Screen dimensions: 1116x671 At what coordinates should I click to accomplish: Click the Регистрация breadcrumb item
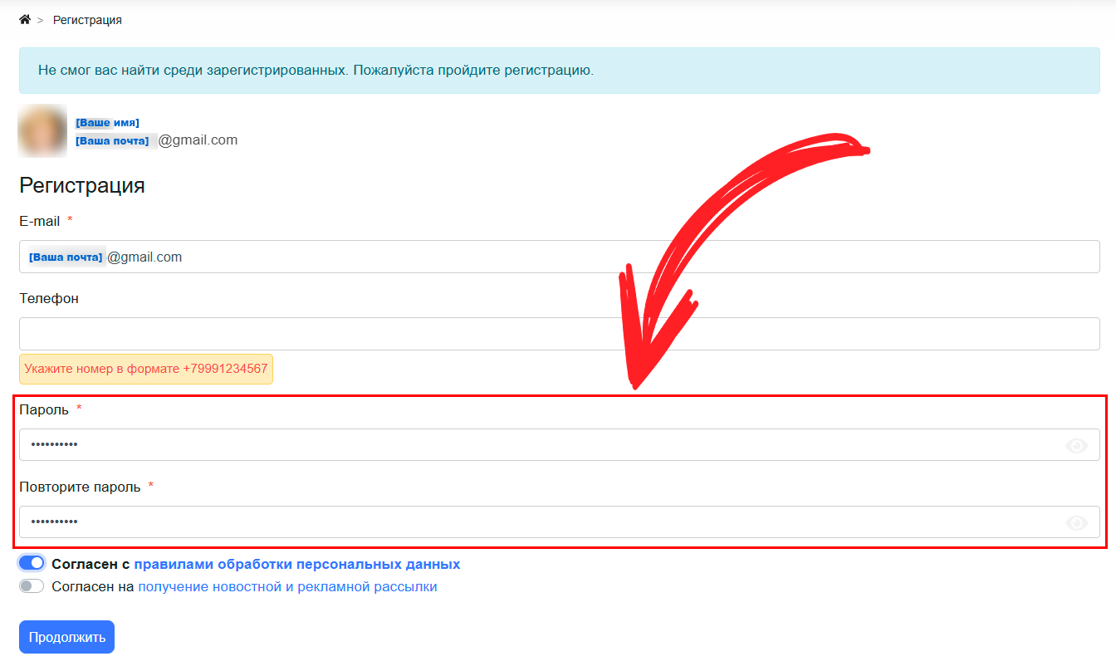click(x=87, y=20)
